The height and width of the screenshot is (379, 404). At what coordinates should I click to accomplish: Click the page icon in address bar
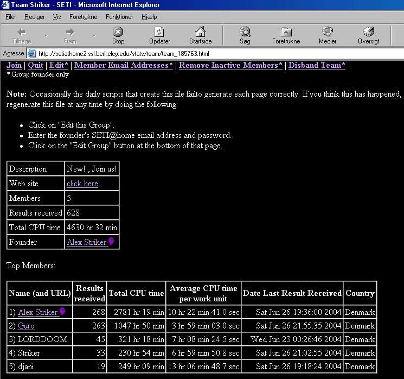[x=31, y=53]
